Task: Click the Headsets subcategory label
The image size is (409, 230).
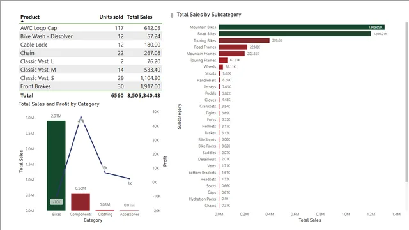Action: (208, 179)
